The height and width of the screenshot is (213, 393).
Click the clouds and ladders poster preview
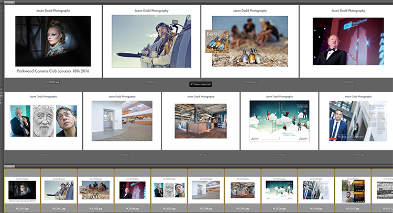point(279,121)
